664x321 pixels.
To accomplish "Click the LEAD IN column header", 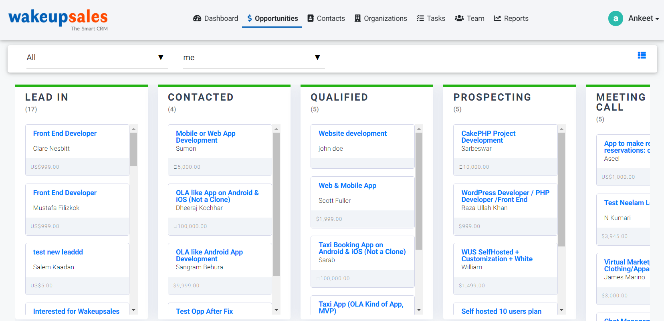I will 47,97.
